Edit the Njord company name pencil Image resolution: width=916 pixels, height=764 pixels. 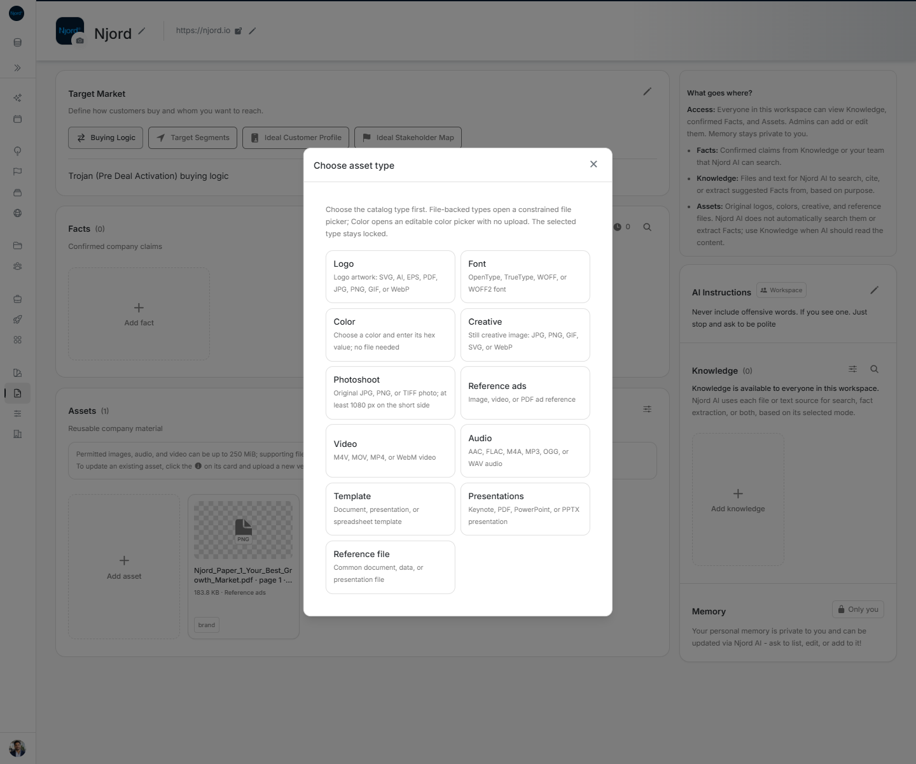[x=142, y=31]
